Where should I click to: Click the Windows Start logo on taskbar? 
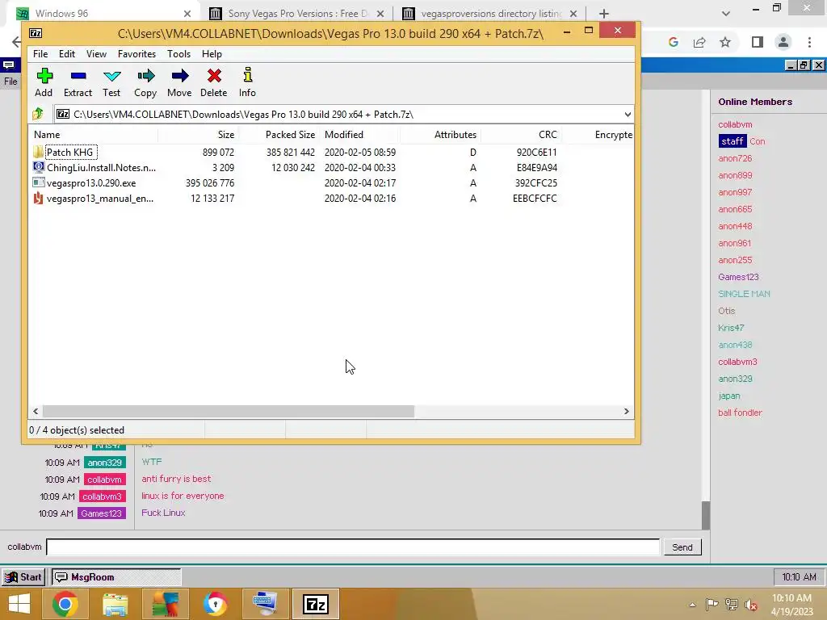[x=19, y=604]
